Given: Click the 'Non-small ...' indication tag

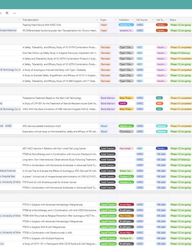Looking at the screenshot, I should (126, 149).
